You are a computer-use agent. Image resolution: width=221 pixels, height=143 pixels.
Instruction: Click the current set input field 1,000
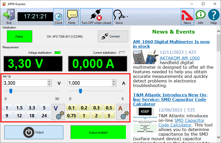[x=90, y=83]
